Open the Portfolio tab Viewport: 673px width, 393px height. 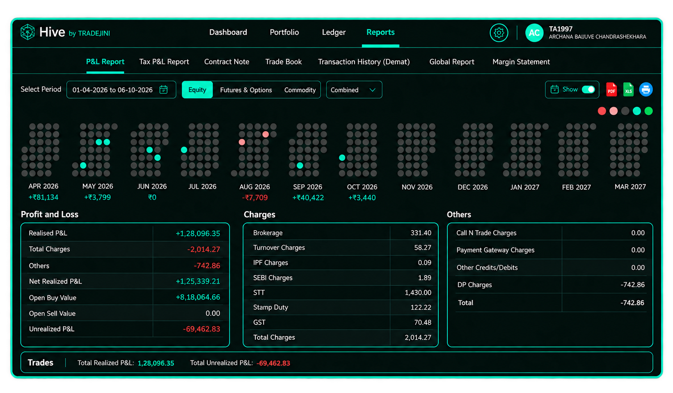(x=284, y=32)
